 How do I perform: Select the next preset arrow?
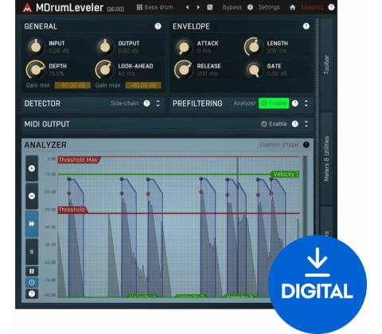[x=198, y=7]
